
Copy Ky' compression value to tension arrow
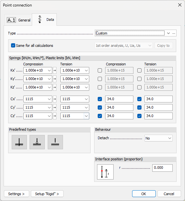(55, 79)
